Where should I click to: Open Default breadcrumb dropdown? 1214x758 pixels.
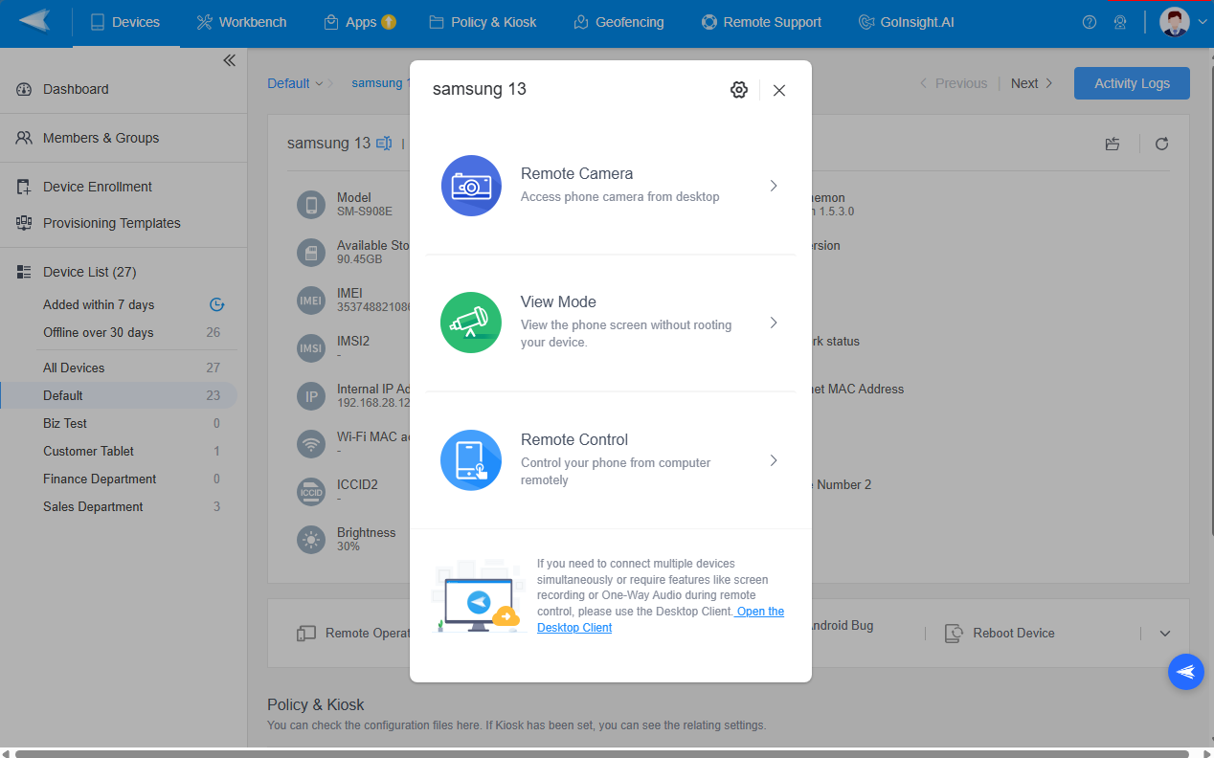(295, 83)
